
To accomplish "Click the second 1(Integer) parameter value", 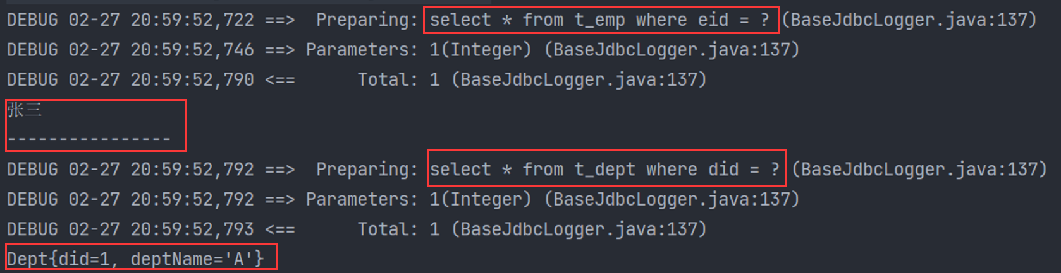I will click(481, 200).
